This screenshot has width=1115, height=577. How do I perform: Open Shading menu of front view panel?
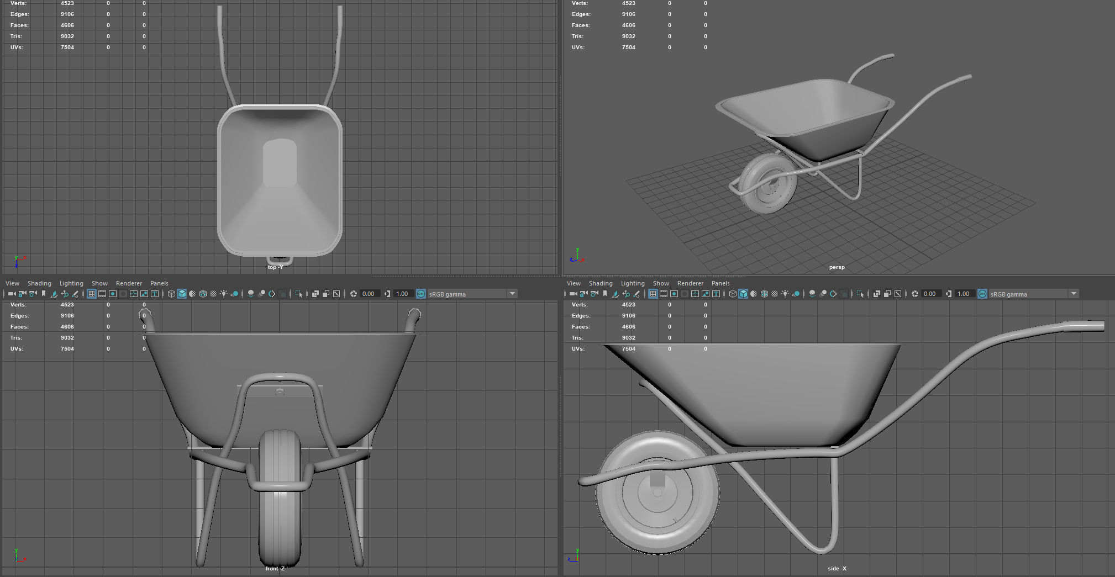click(39, 283)
